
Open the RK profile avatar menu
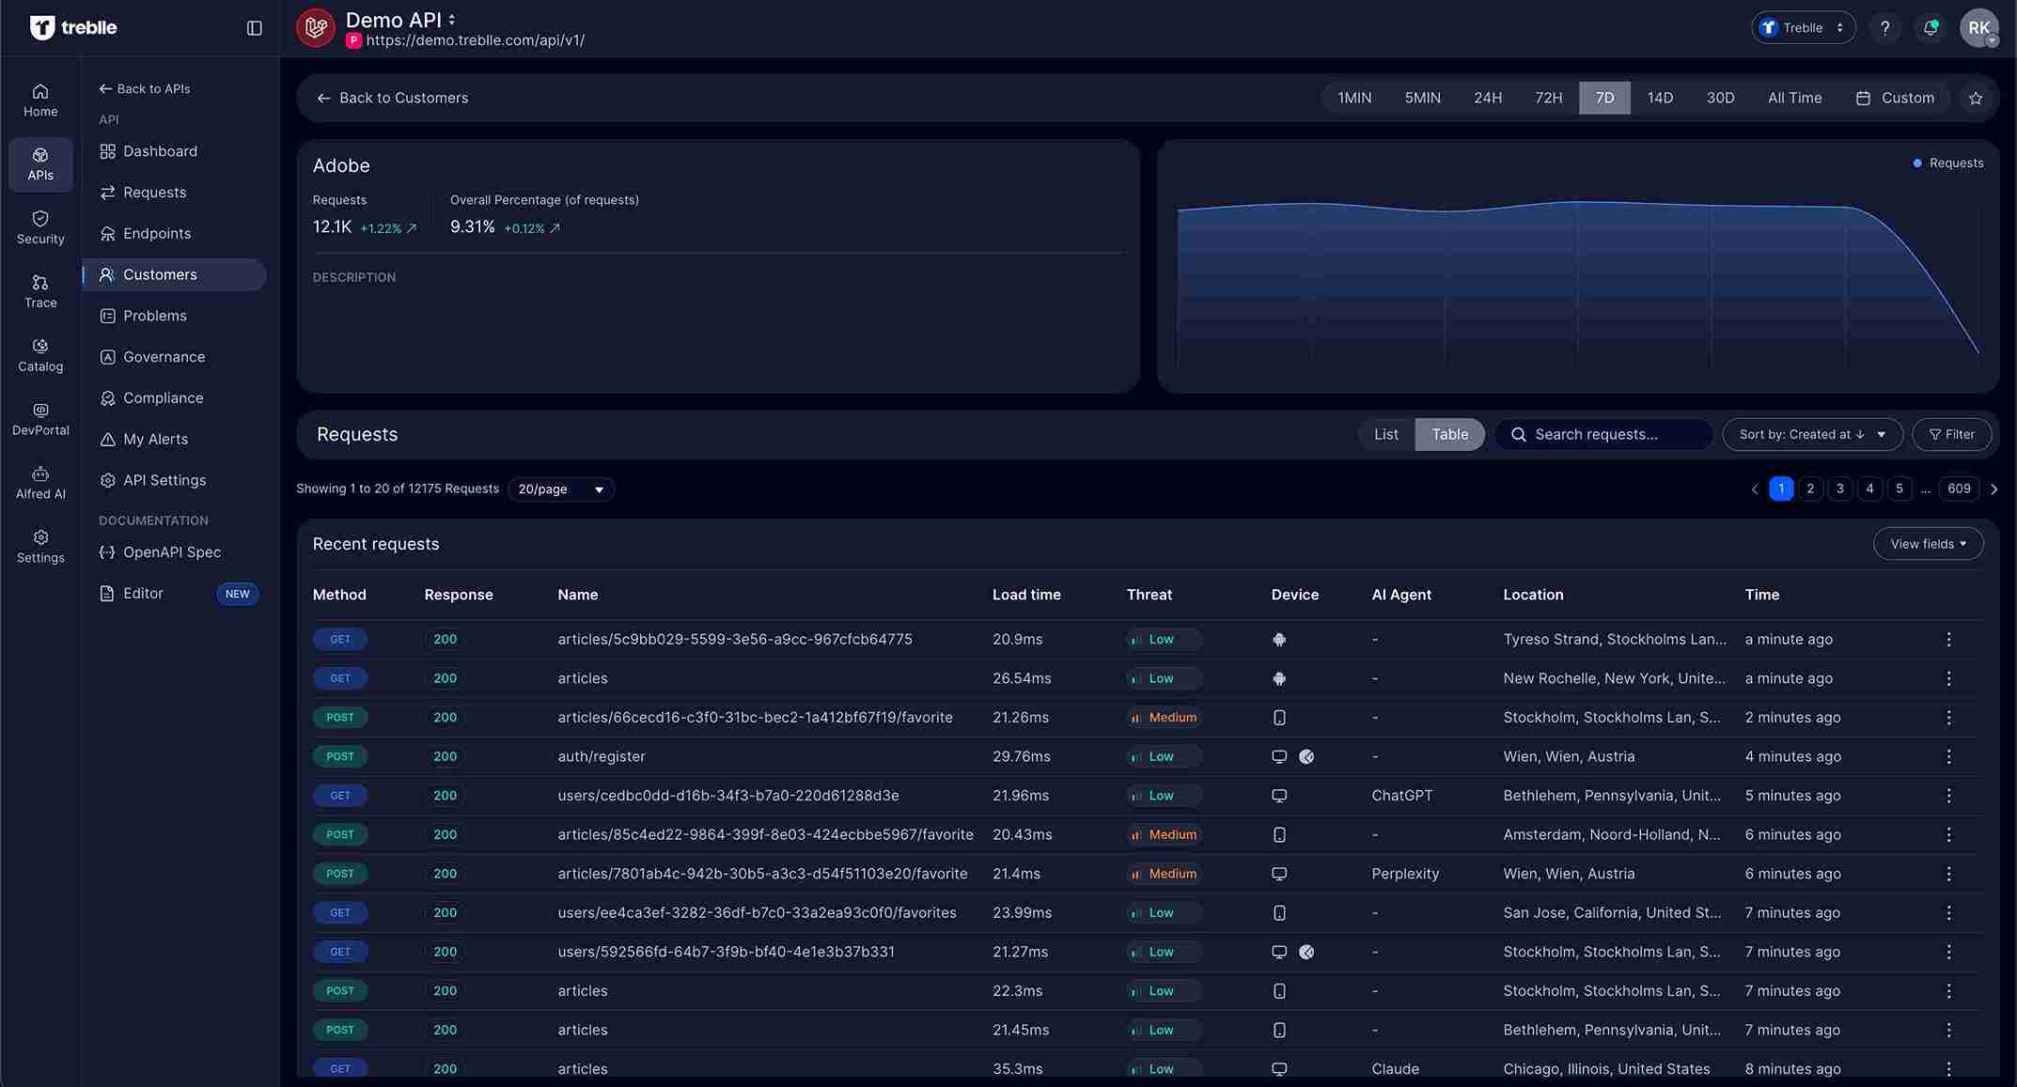pos(1979,27)
